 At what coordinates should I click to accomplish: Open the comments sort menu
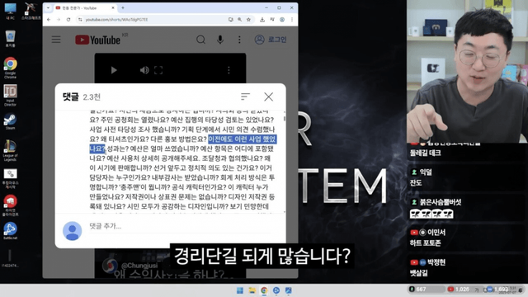pyautogui.click(x=245, y=97)
